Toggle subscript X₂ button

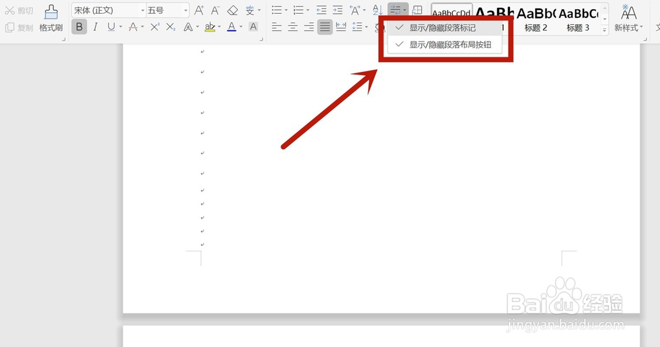[170, 27]
